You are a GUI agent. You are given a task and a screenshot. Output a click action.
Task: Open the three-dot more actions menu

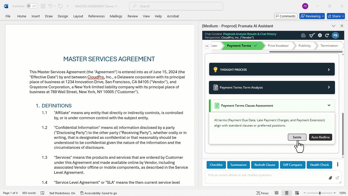pos(338,165)
